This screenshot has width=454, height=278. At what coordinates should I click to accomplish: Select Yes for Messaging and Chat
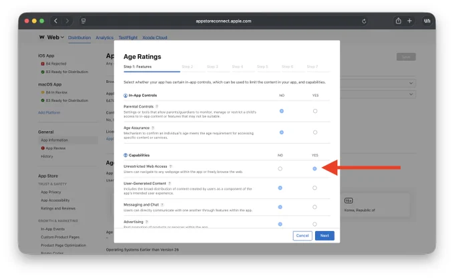(314, 207)
